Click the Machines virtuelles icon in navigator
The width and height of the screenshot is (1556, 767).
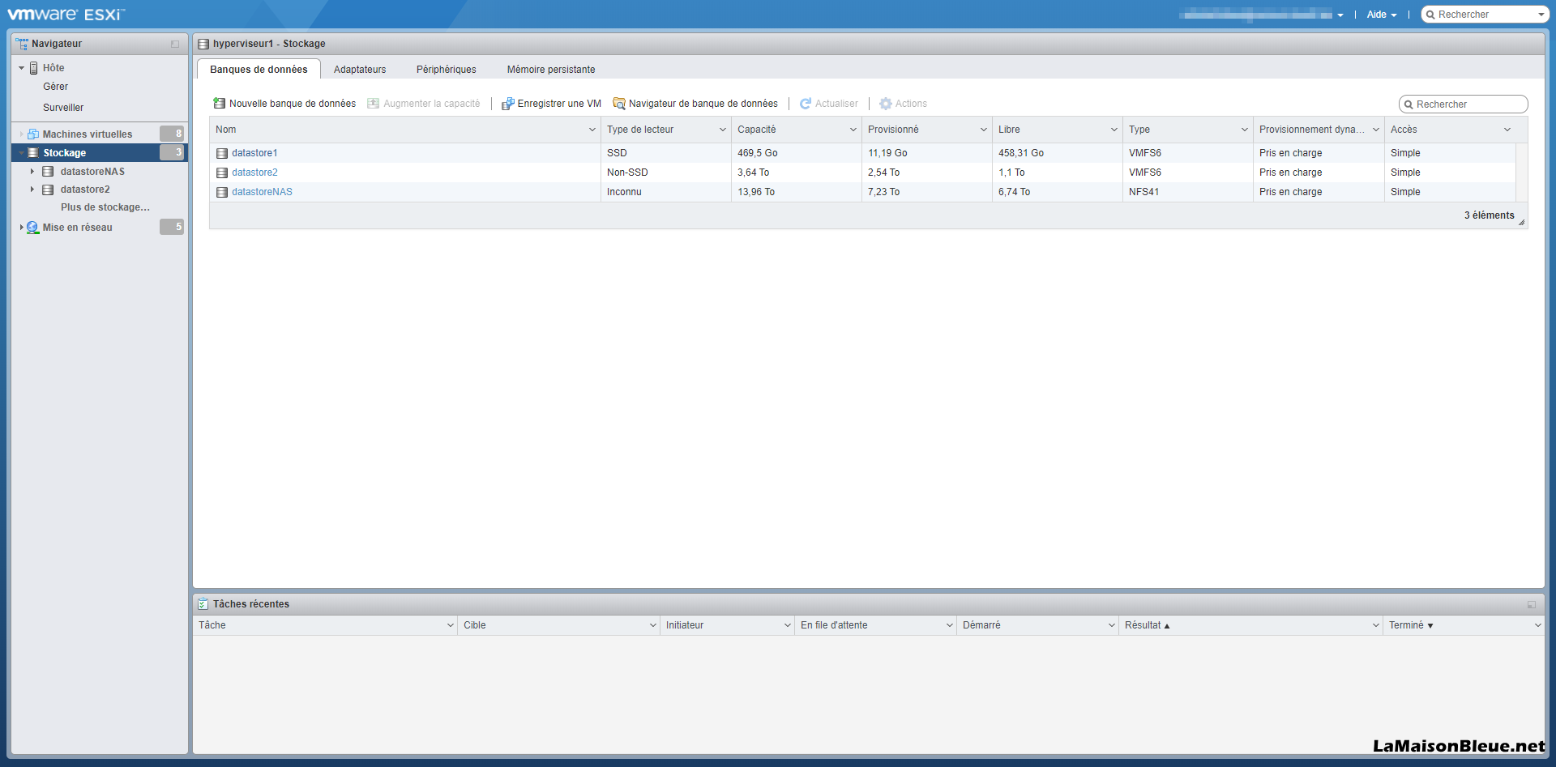point(33,134)
